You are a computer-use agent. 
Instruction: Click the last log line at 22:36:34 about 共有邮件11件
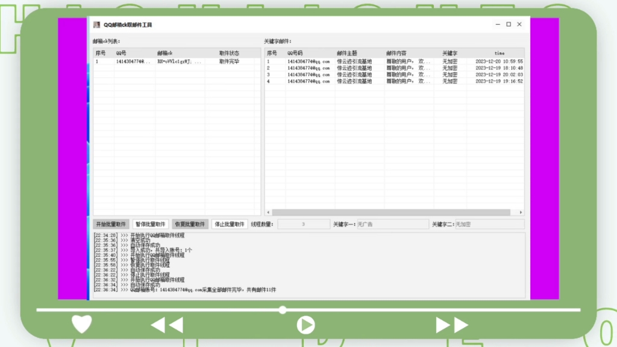pos(185,290)
